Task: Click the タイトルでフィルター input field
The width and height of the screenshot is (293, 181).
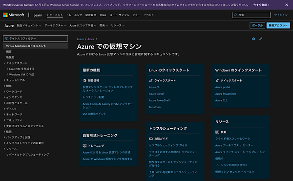Action: [x=36, y=38]
